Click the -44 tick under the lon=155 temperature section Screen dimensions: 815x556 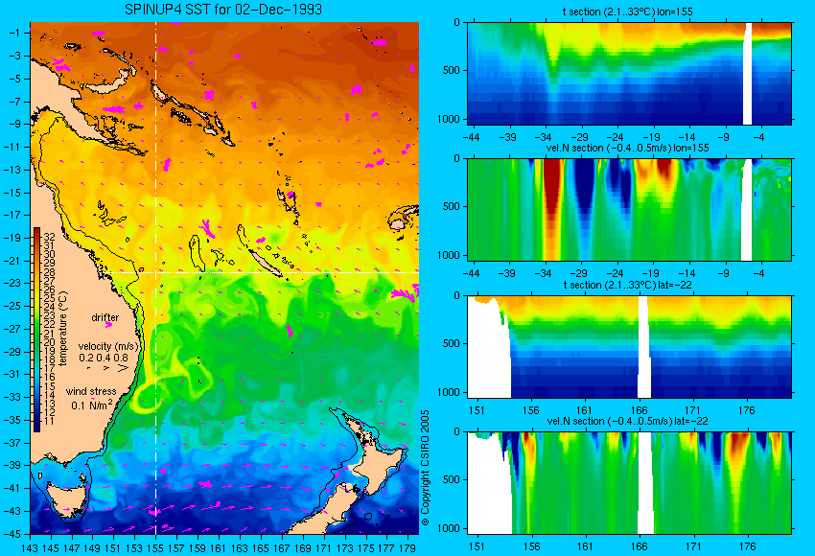click(x=471, y=137)
